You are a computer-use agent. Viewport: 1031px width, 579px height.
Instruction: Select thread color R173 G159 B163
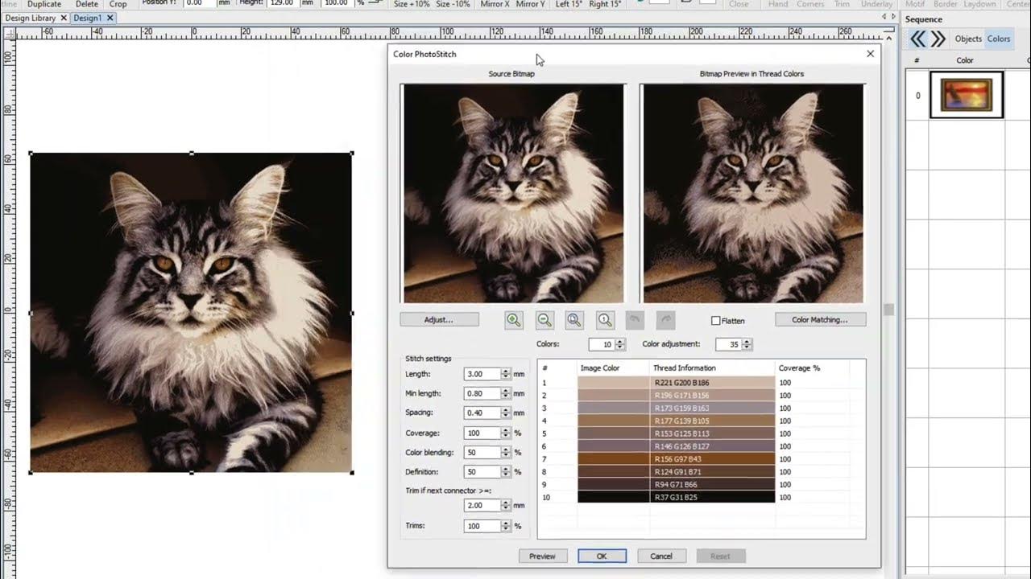pos(712,409)
